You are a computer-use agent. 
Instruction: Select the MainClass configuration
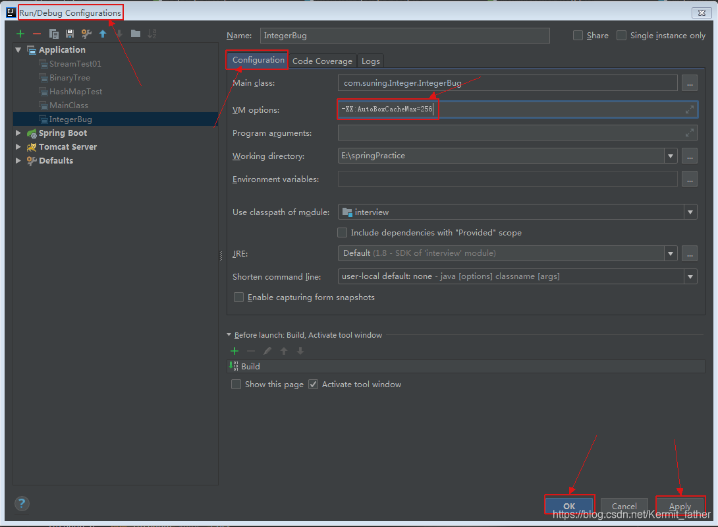click(69, 105)
